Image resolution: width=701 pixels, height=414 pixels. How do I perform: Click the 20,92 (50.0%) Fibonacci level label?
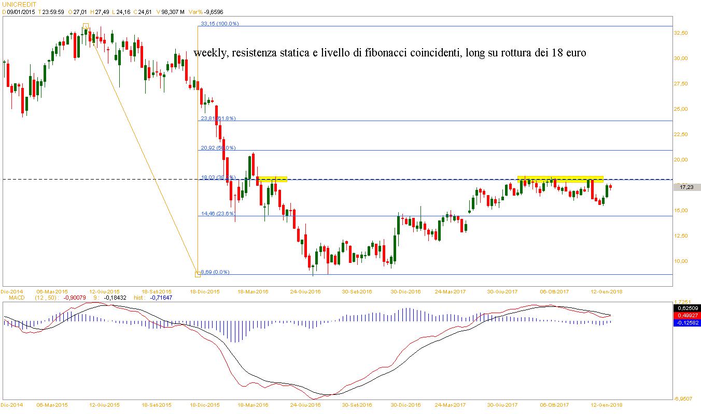tap(218, 148)
